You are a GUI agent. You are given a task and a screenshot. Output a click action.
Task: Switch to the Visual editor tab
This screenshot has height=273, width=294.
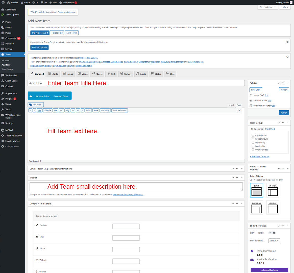click(x=231, y=105)
